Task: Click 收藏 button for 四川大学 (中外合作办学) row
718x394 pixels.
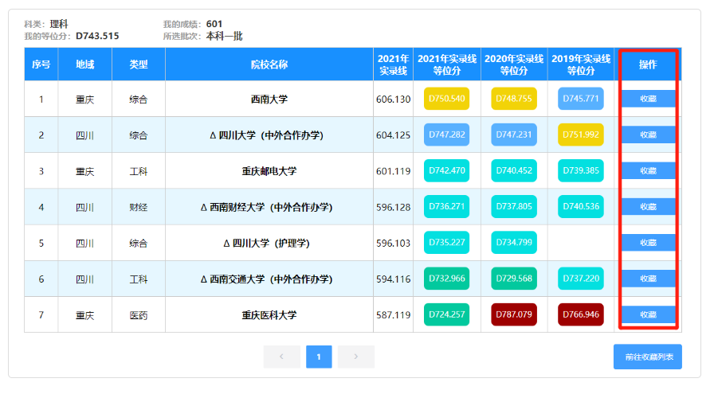Action: (648, 135)
